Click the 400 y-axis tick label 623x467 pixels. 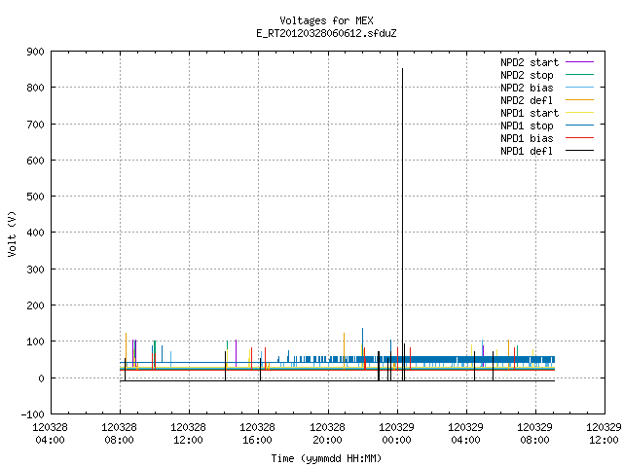coord(35,233)
